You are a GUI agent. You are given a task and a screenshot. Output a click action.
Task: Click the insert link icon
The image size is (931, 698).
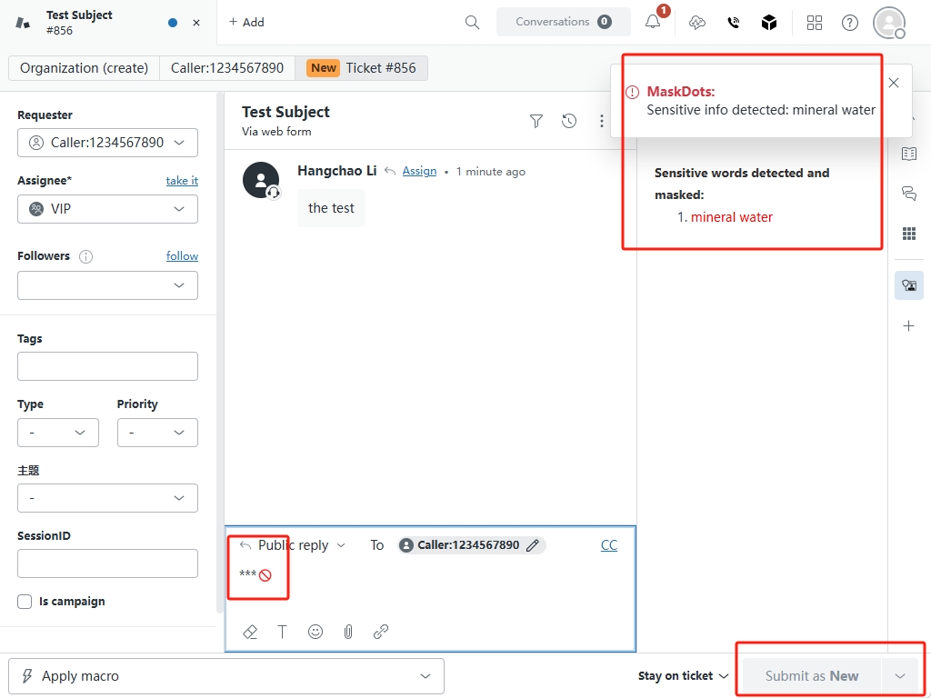pyautogui.click(x=381, y=632)
